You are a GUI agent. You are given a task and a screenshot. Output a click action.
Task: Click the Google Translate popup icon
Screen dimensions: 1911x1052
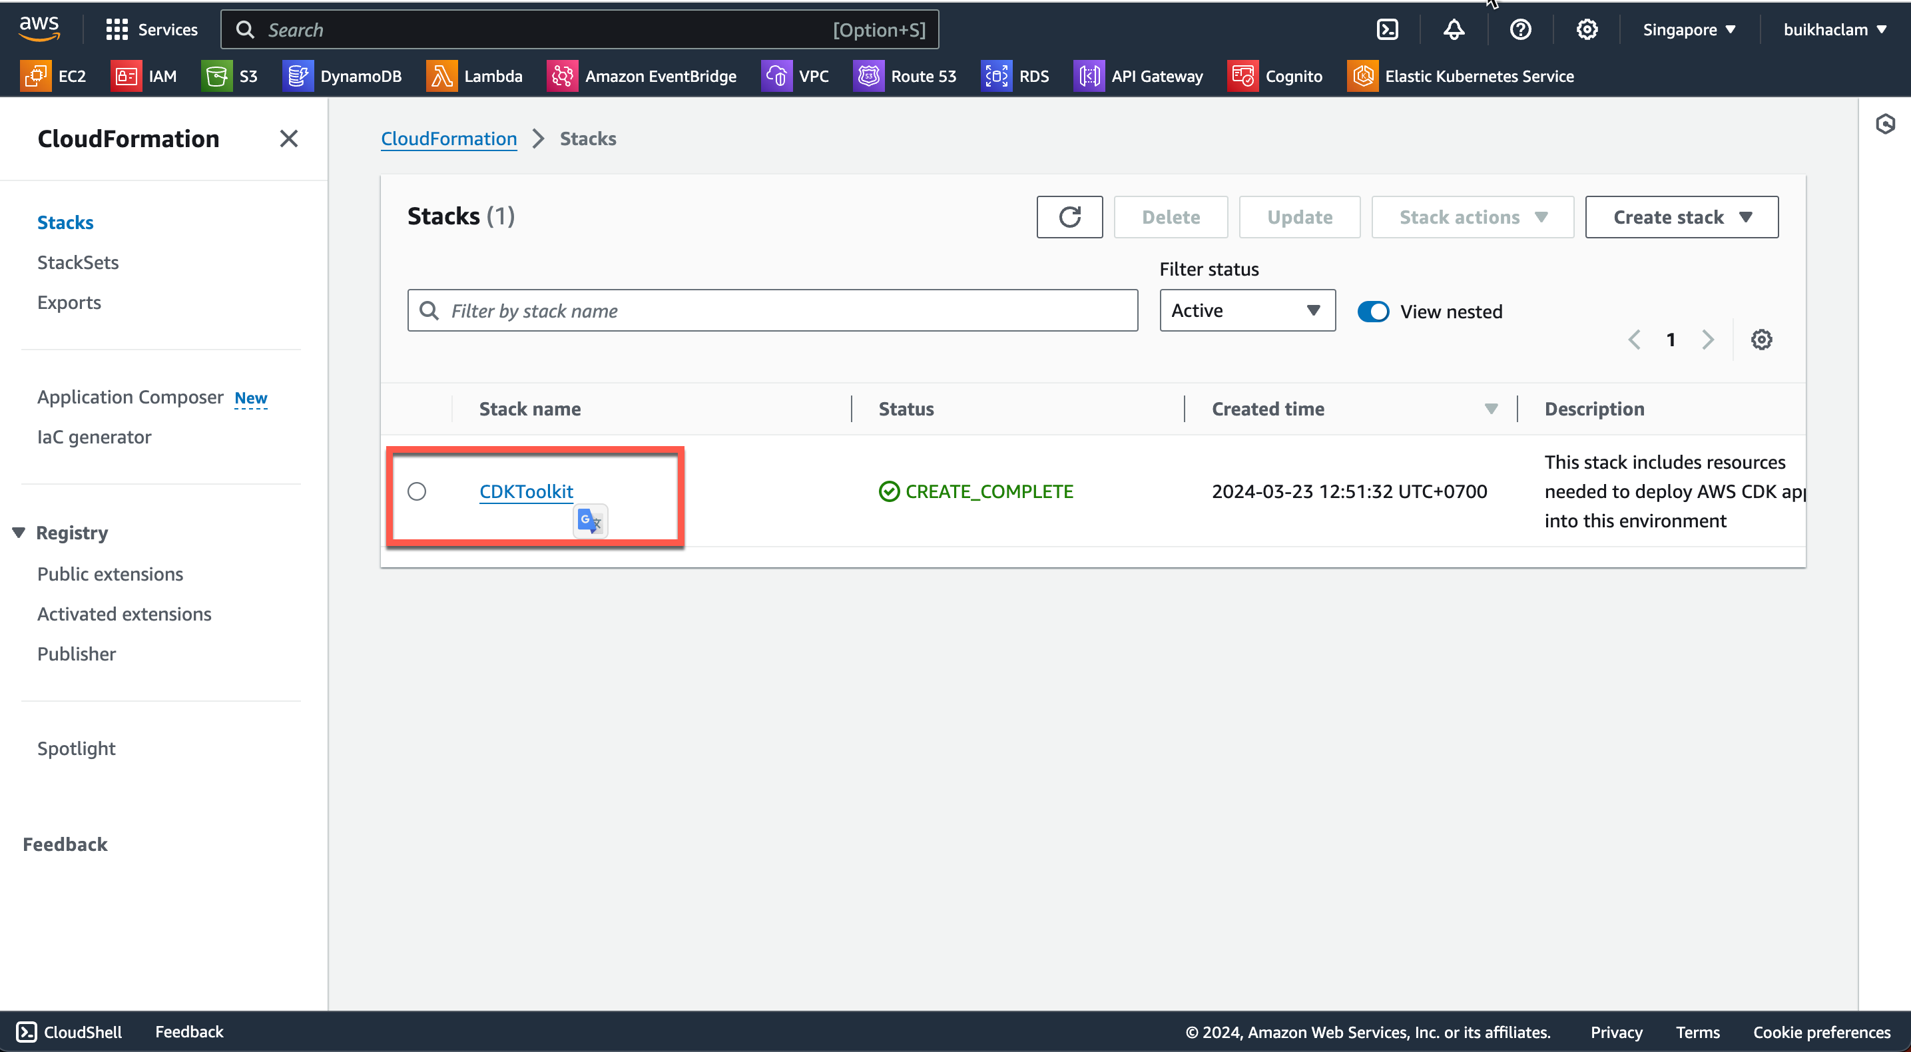tap(591, 521)
